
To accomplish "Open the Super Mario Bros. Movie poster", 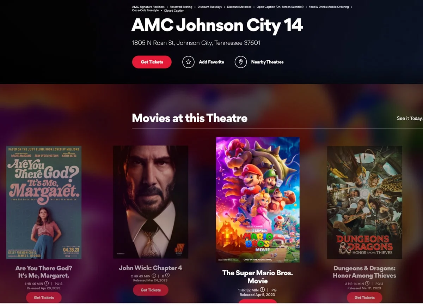I will [x=258, y=200].
